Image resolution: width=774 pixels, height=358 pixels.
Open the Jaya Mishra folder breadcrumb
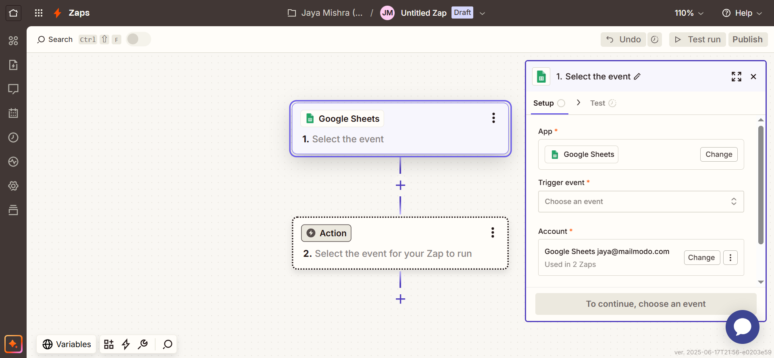click(x=325, y=13)
